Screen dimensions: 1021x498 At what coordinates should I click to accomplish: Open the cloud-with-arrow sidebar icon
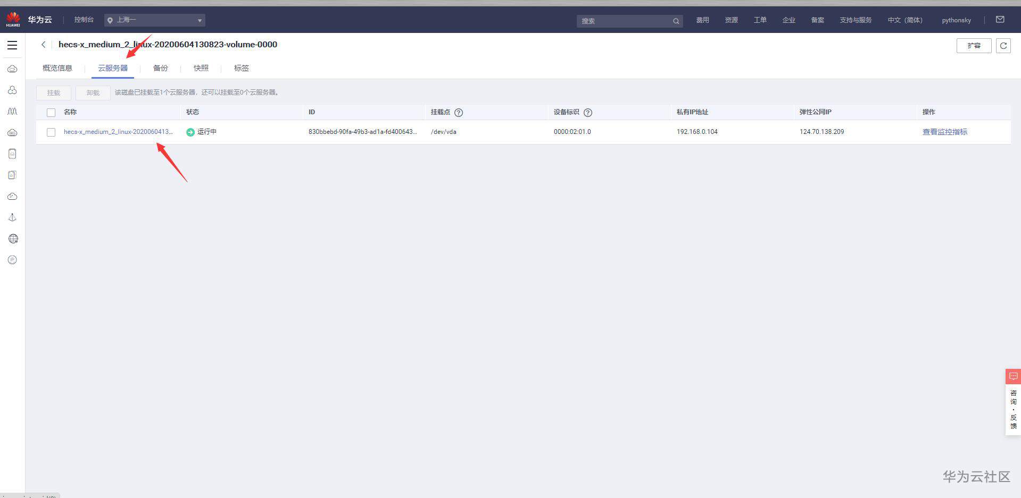[x=12, y=196]
